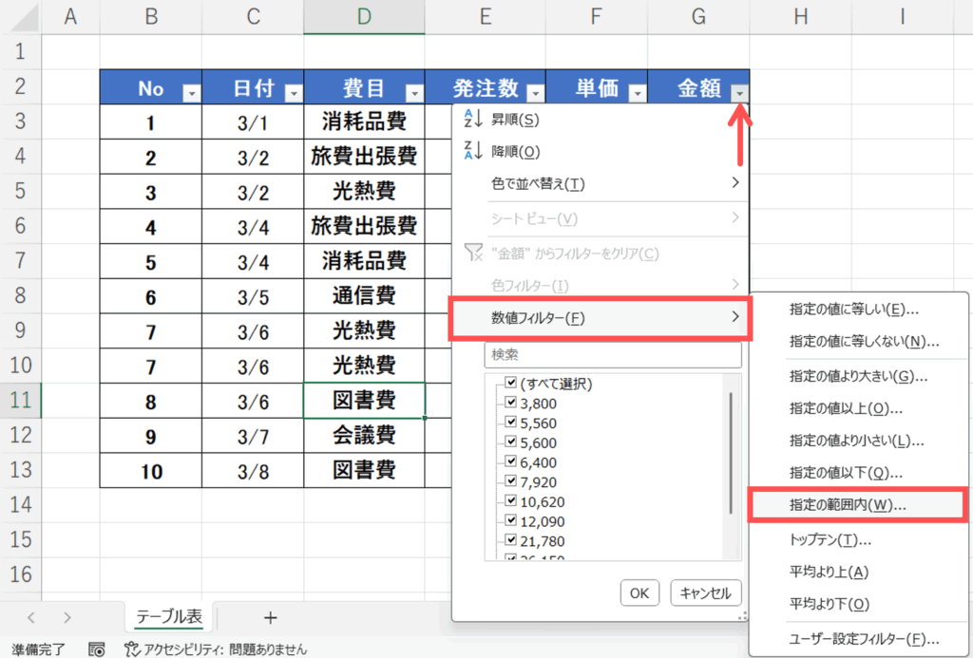Screen dimensions: 973x658
Task: Open the 金額 column filter dropdown
Action: (x=739, y=92)
